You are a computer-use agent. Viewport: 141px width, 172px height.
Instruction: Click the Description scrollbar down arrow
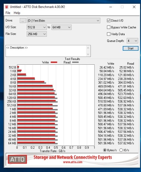[x=88, y=54]
